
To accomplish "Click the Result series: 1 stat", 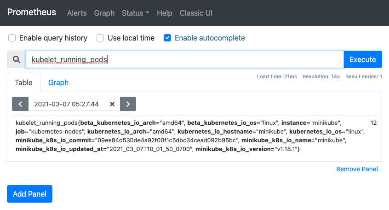I will [363, 76].
